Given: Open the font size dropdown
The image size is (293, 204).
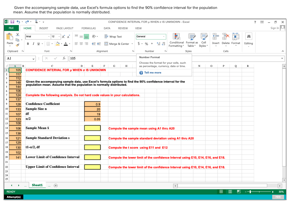Looking at the screenshot, I should coord(59,36).
